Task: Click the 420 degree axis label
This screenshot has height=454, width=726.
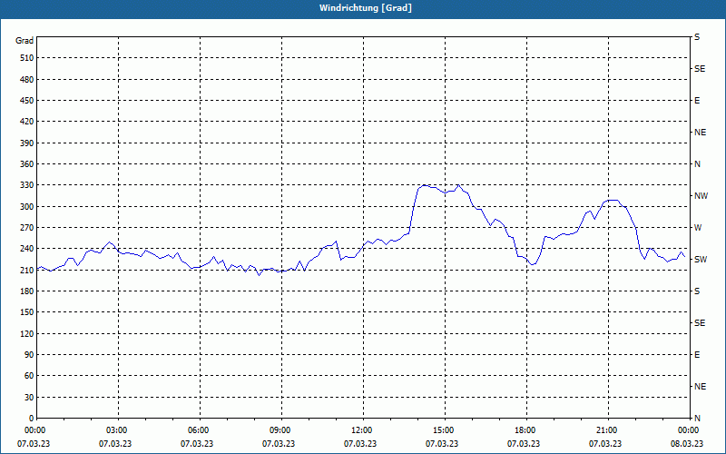Action: 26,122
